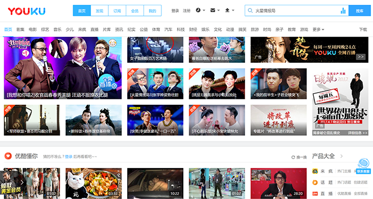Click the 注册 link in header
373x199 pixels.
pos(186,11)
